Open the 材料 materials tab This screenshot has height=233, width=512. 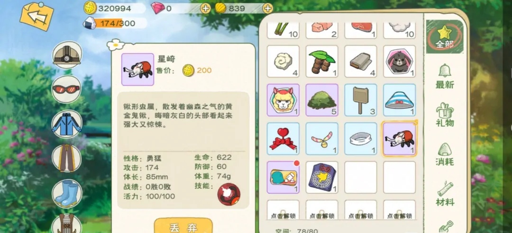click(444, 194)
